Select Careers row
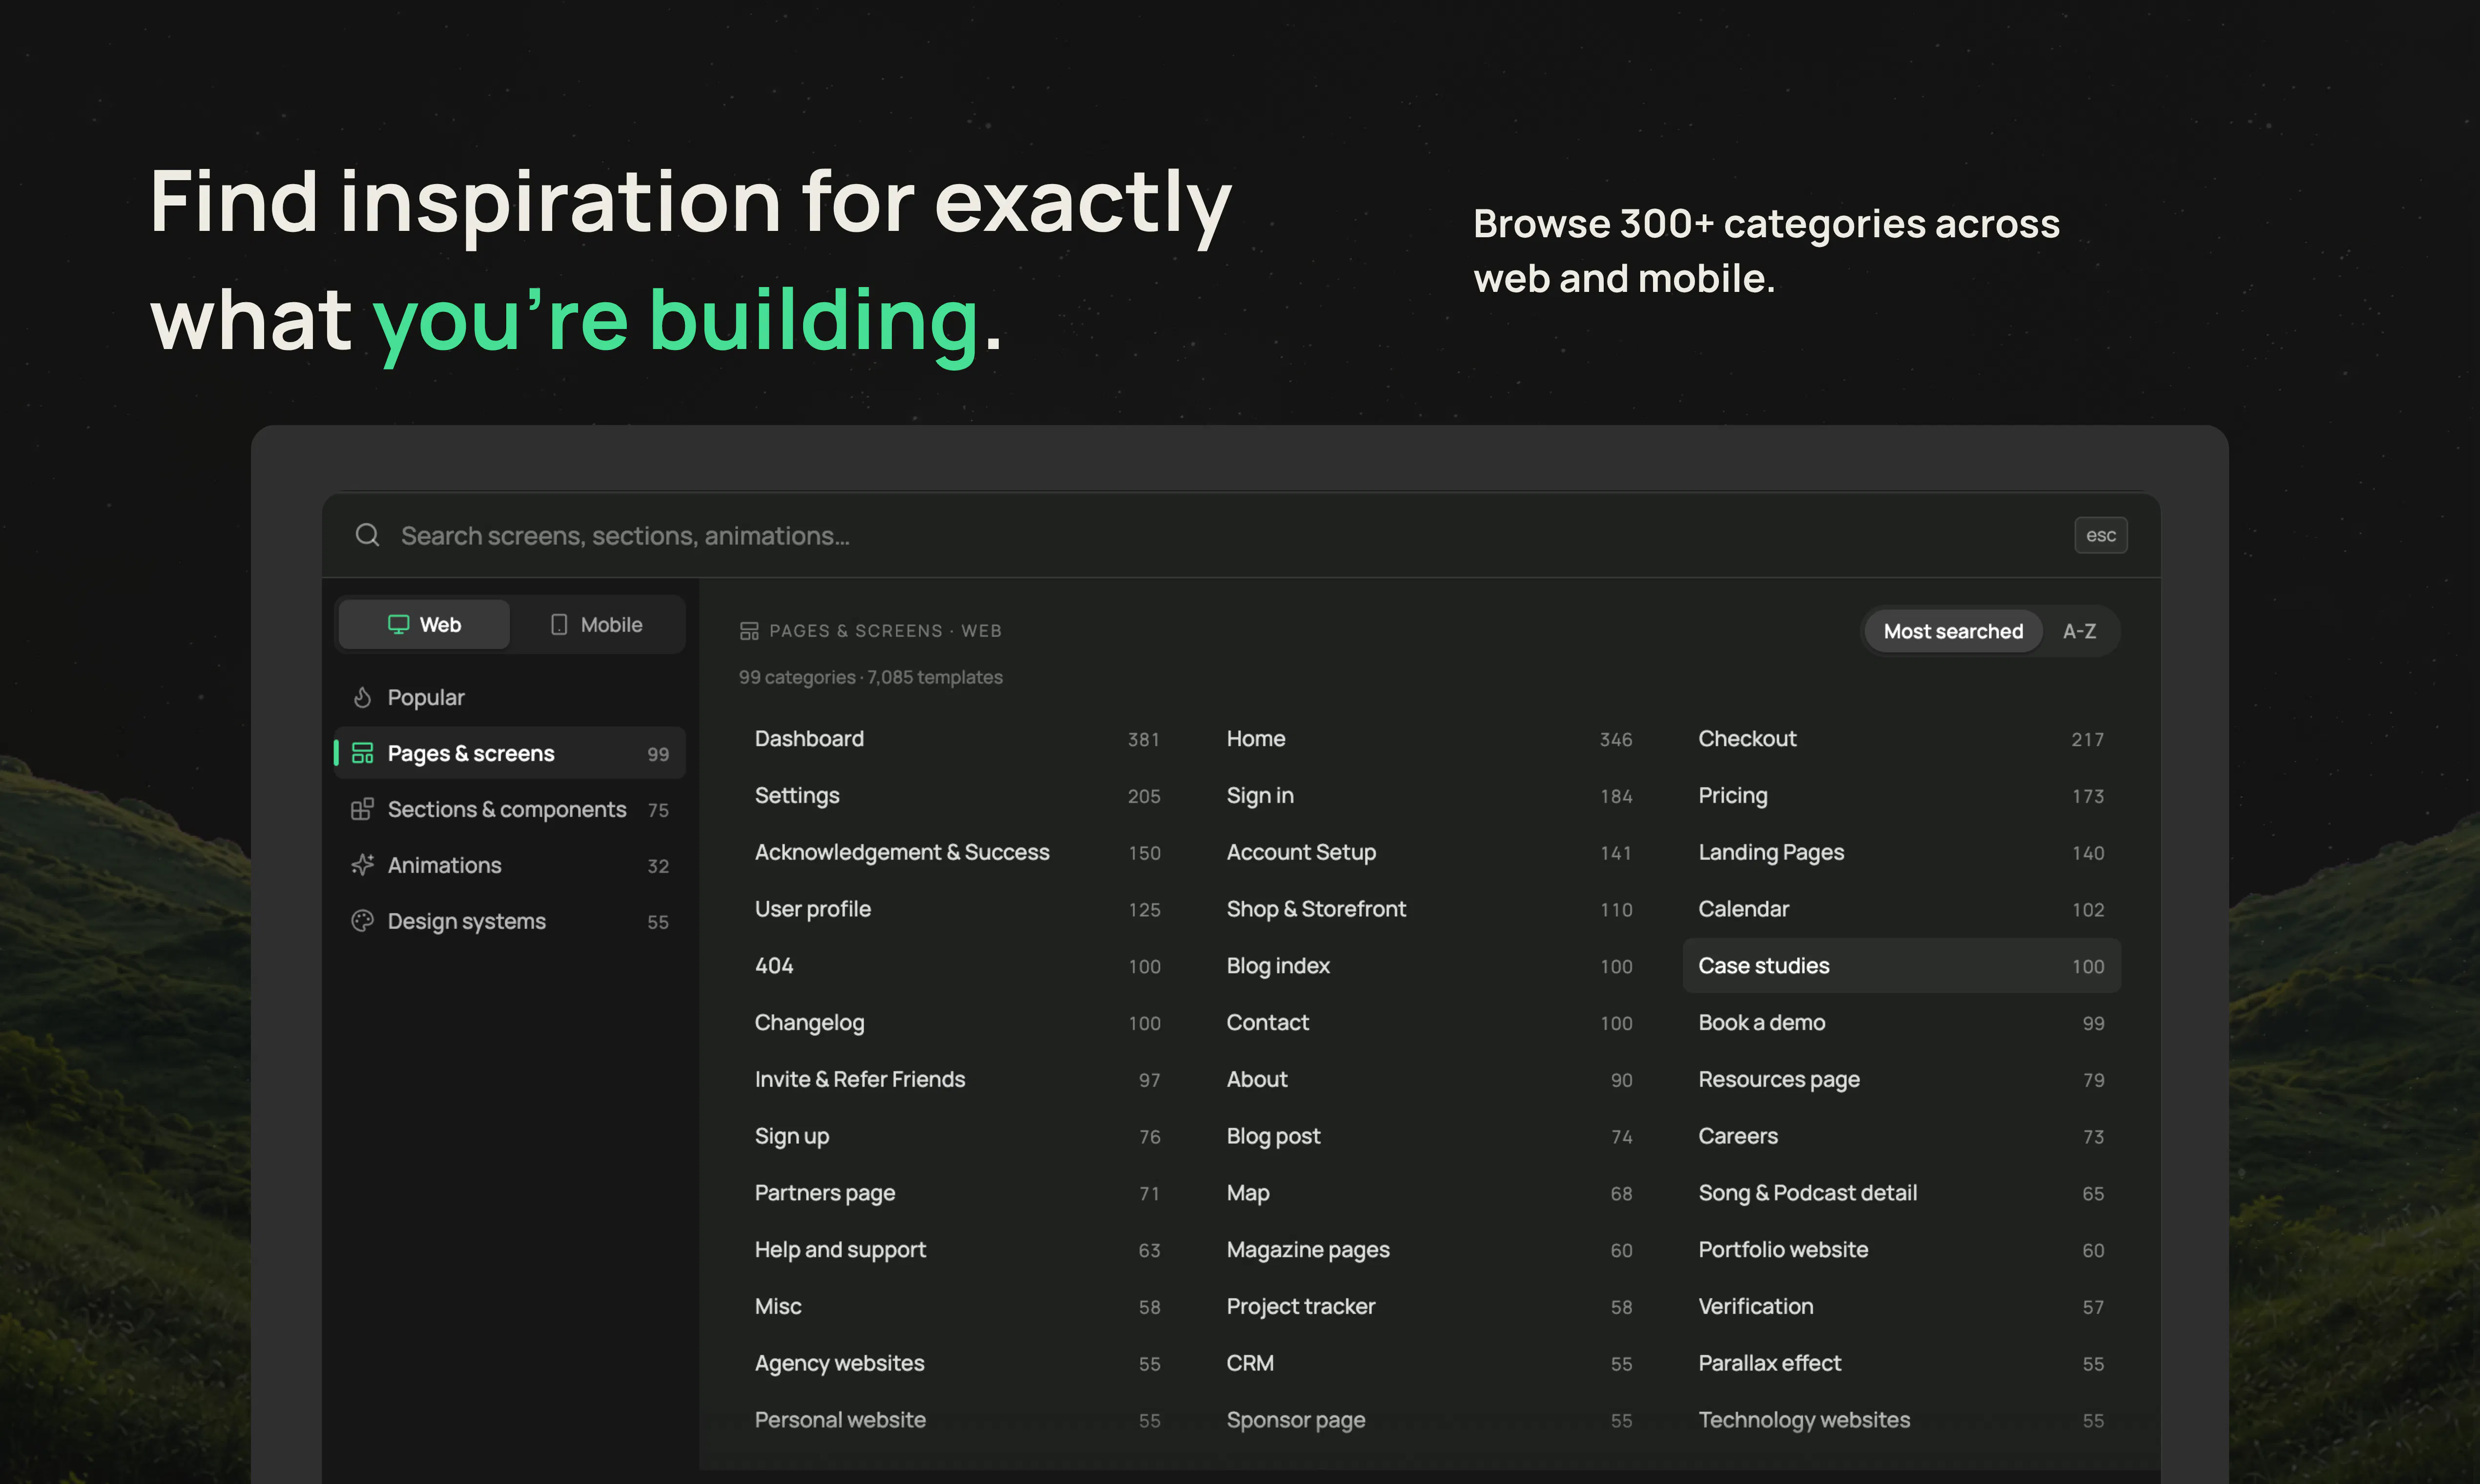Viewport: 2480px width, 1484px height. (x=1901, y=1136)
